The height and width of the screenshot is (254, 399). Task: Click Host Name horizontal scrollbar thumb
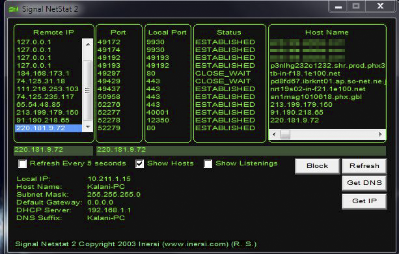pyautogui.click(x=285, y=134)
